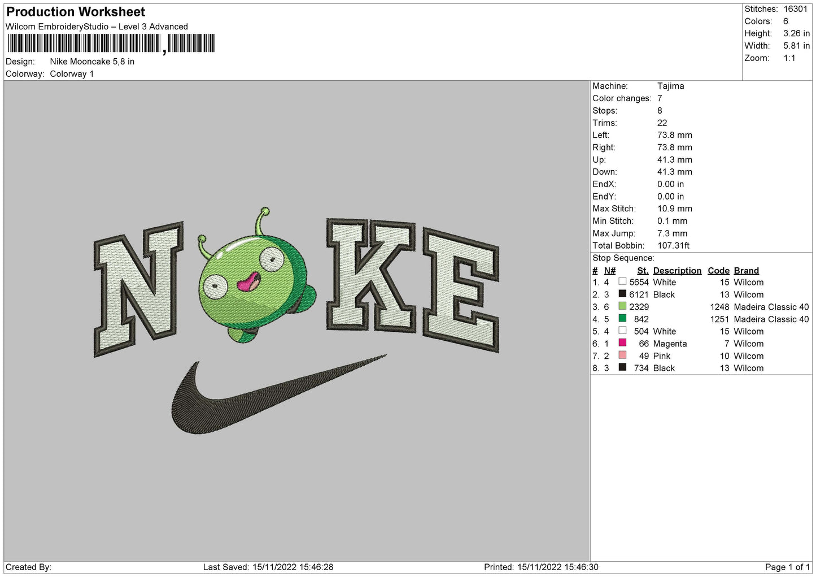Screen dimensions: 816x577
Task: Pick the Pink color swatch
Action: click(622, 355)
